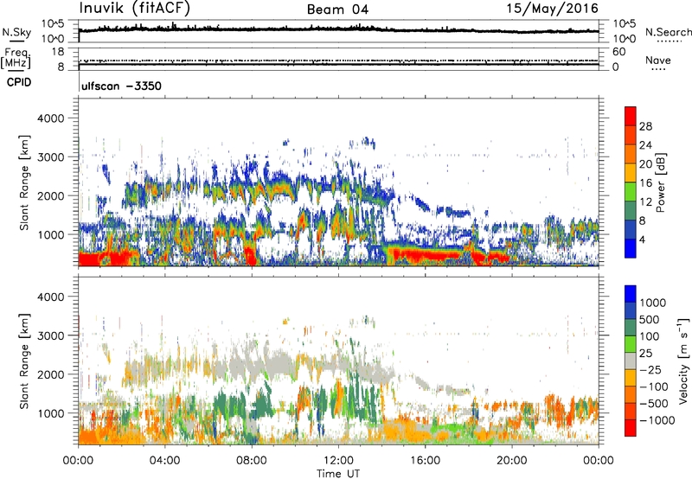Click the 'N.Search' legend label
The height and width of the screenshot is (479, 692).
point(668,32)
